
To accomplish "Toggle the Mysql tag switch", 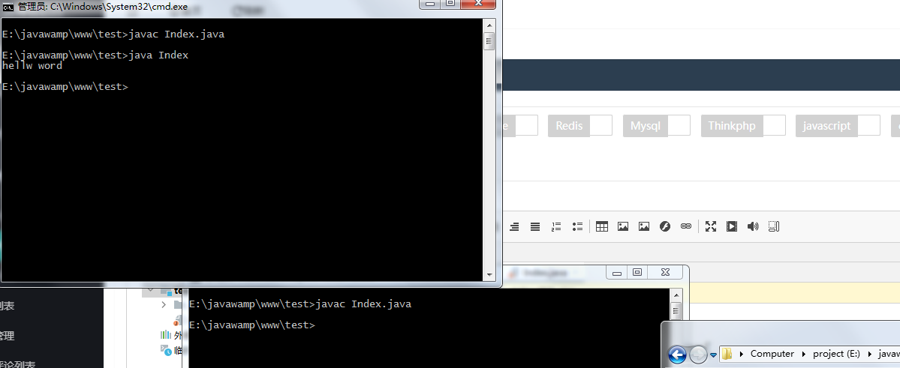I will tap(678, 125).
